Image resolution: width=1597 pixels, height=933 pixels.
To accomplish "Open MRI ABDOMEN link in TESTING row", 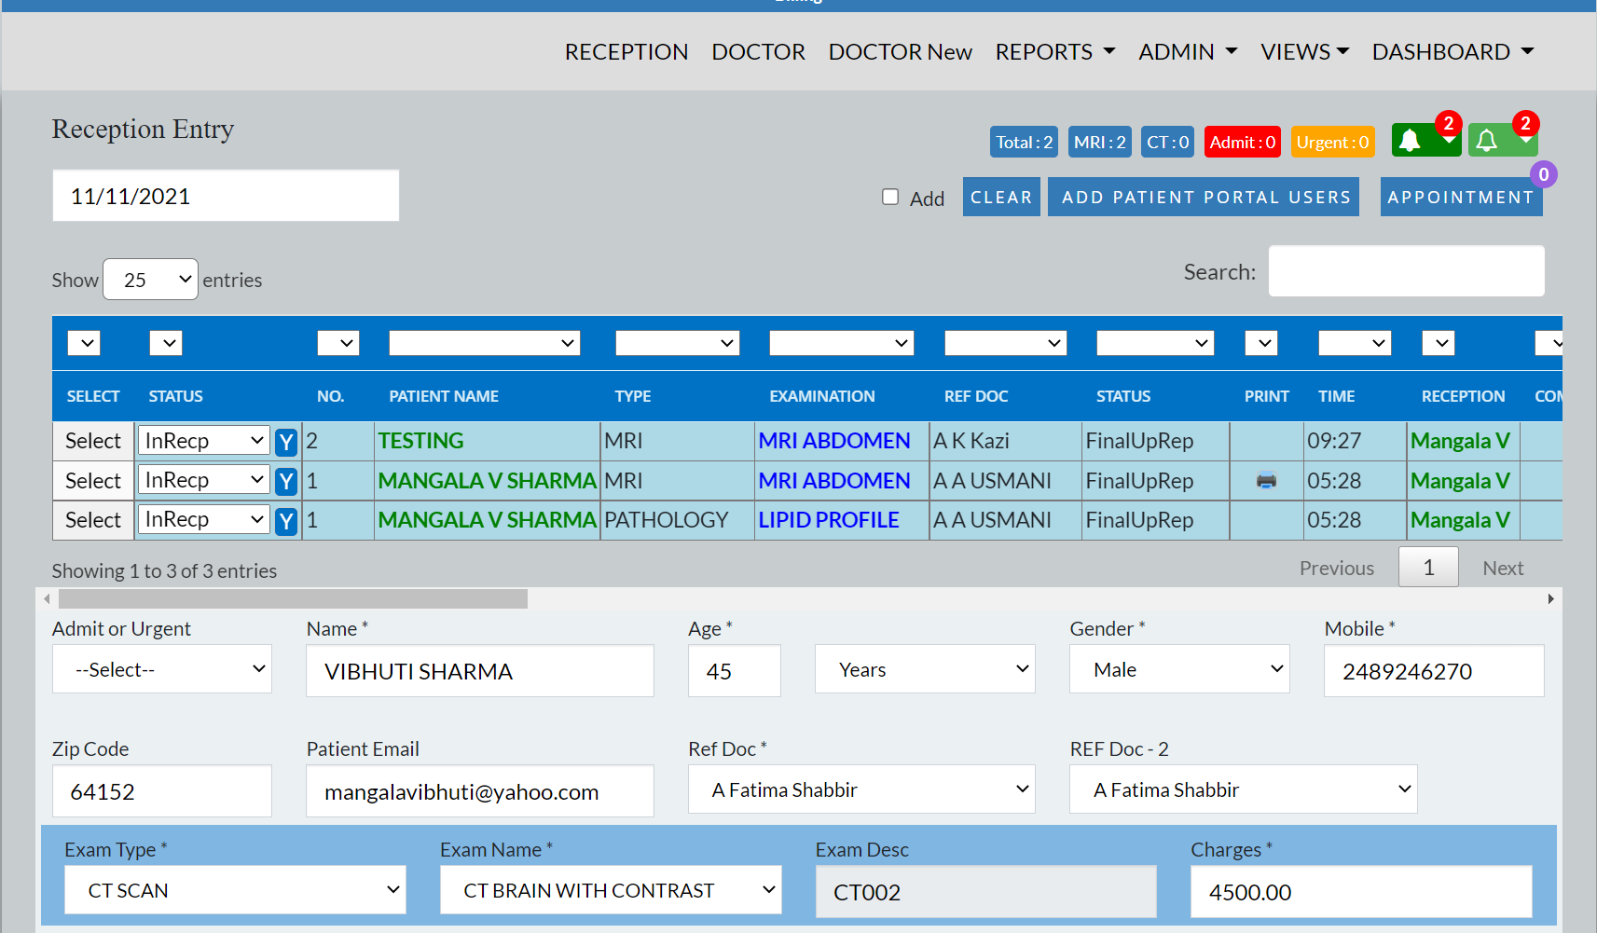I will coord(834,441).
